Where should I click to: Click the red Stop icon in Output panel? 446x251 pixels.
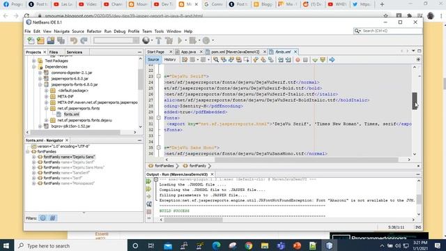(x=148, y=212)
